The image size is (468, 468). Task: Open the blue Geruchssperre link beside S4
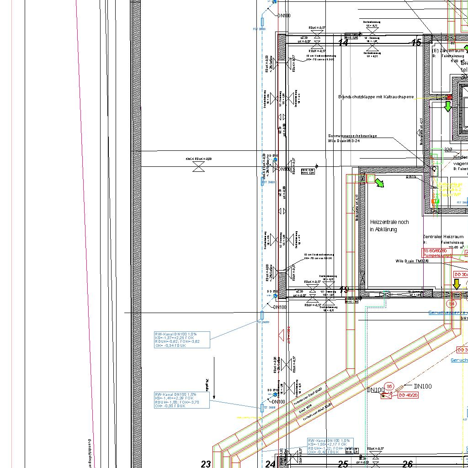(x=448, y=313)
